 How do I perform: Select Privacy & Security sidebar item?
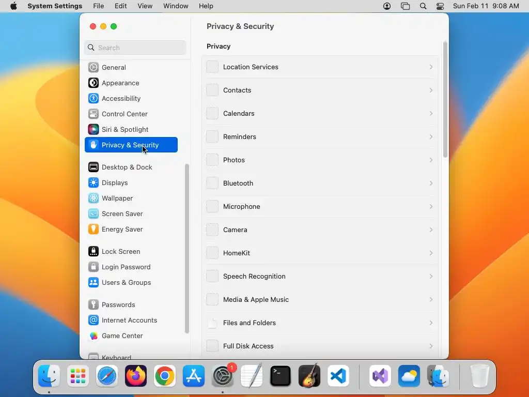tap(131, 145)
